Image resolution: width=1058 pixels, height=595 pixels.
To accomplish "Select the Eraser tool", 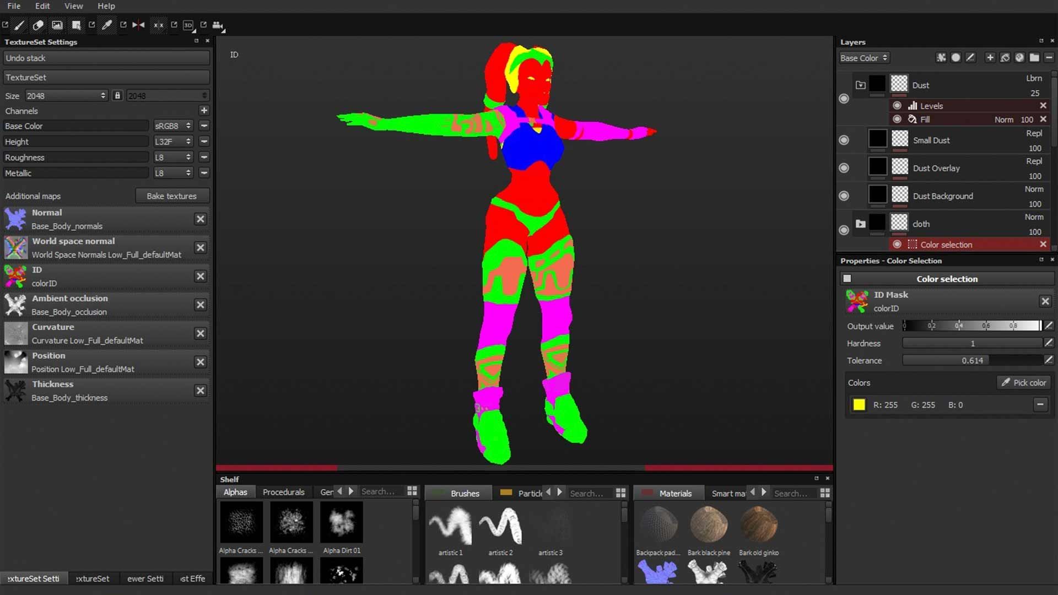I will pyautogui.click(x=38, y=25).
